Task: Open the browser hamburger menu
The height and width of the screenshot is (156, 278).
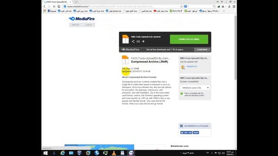Action: point(234,6)
